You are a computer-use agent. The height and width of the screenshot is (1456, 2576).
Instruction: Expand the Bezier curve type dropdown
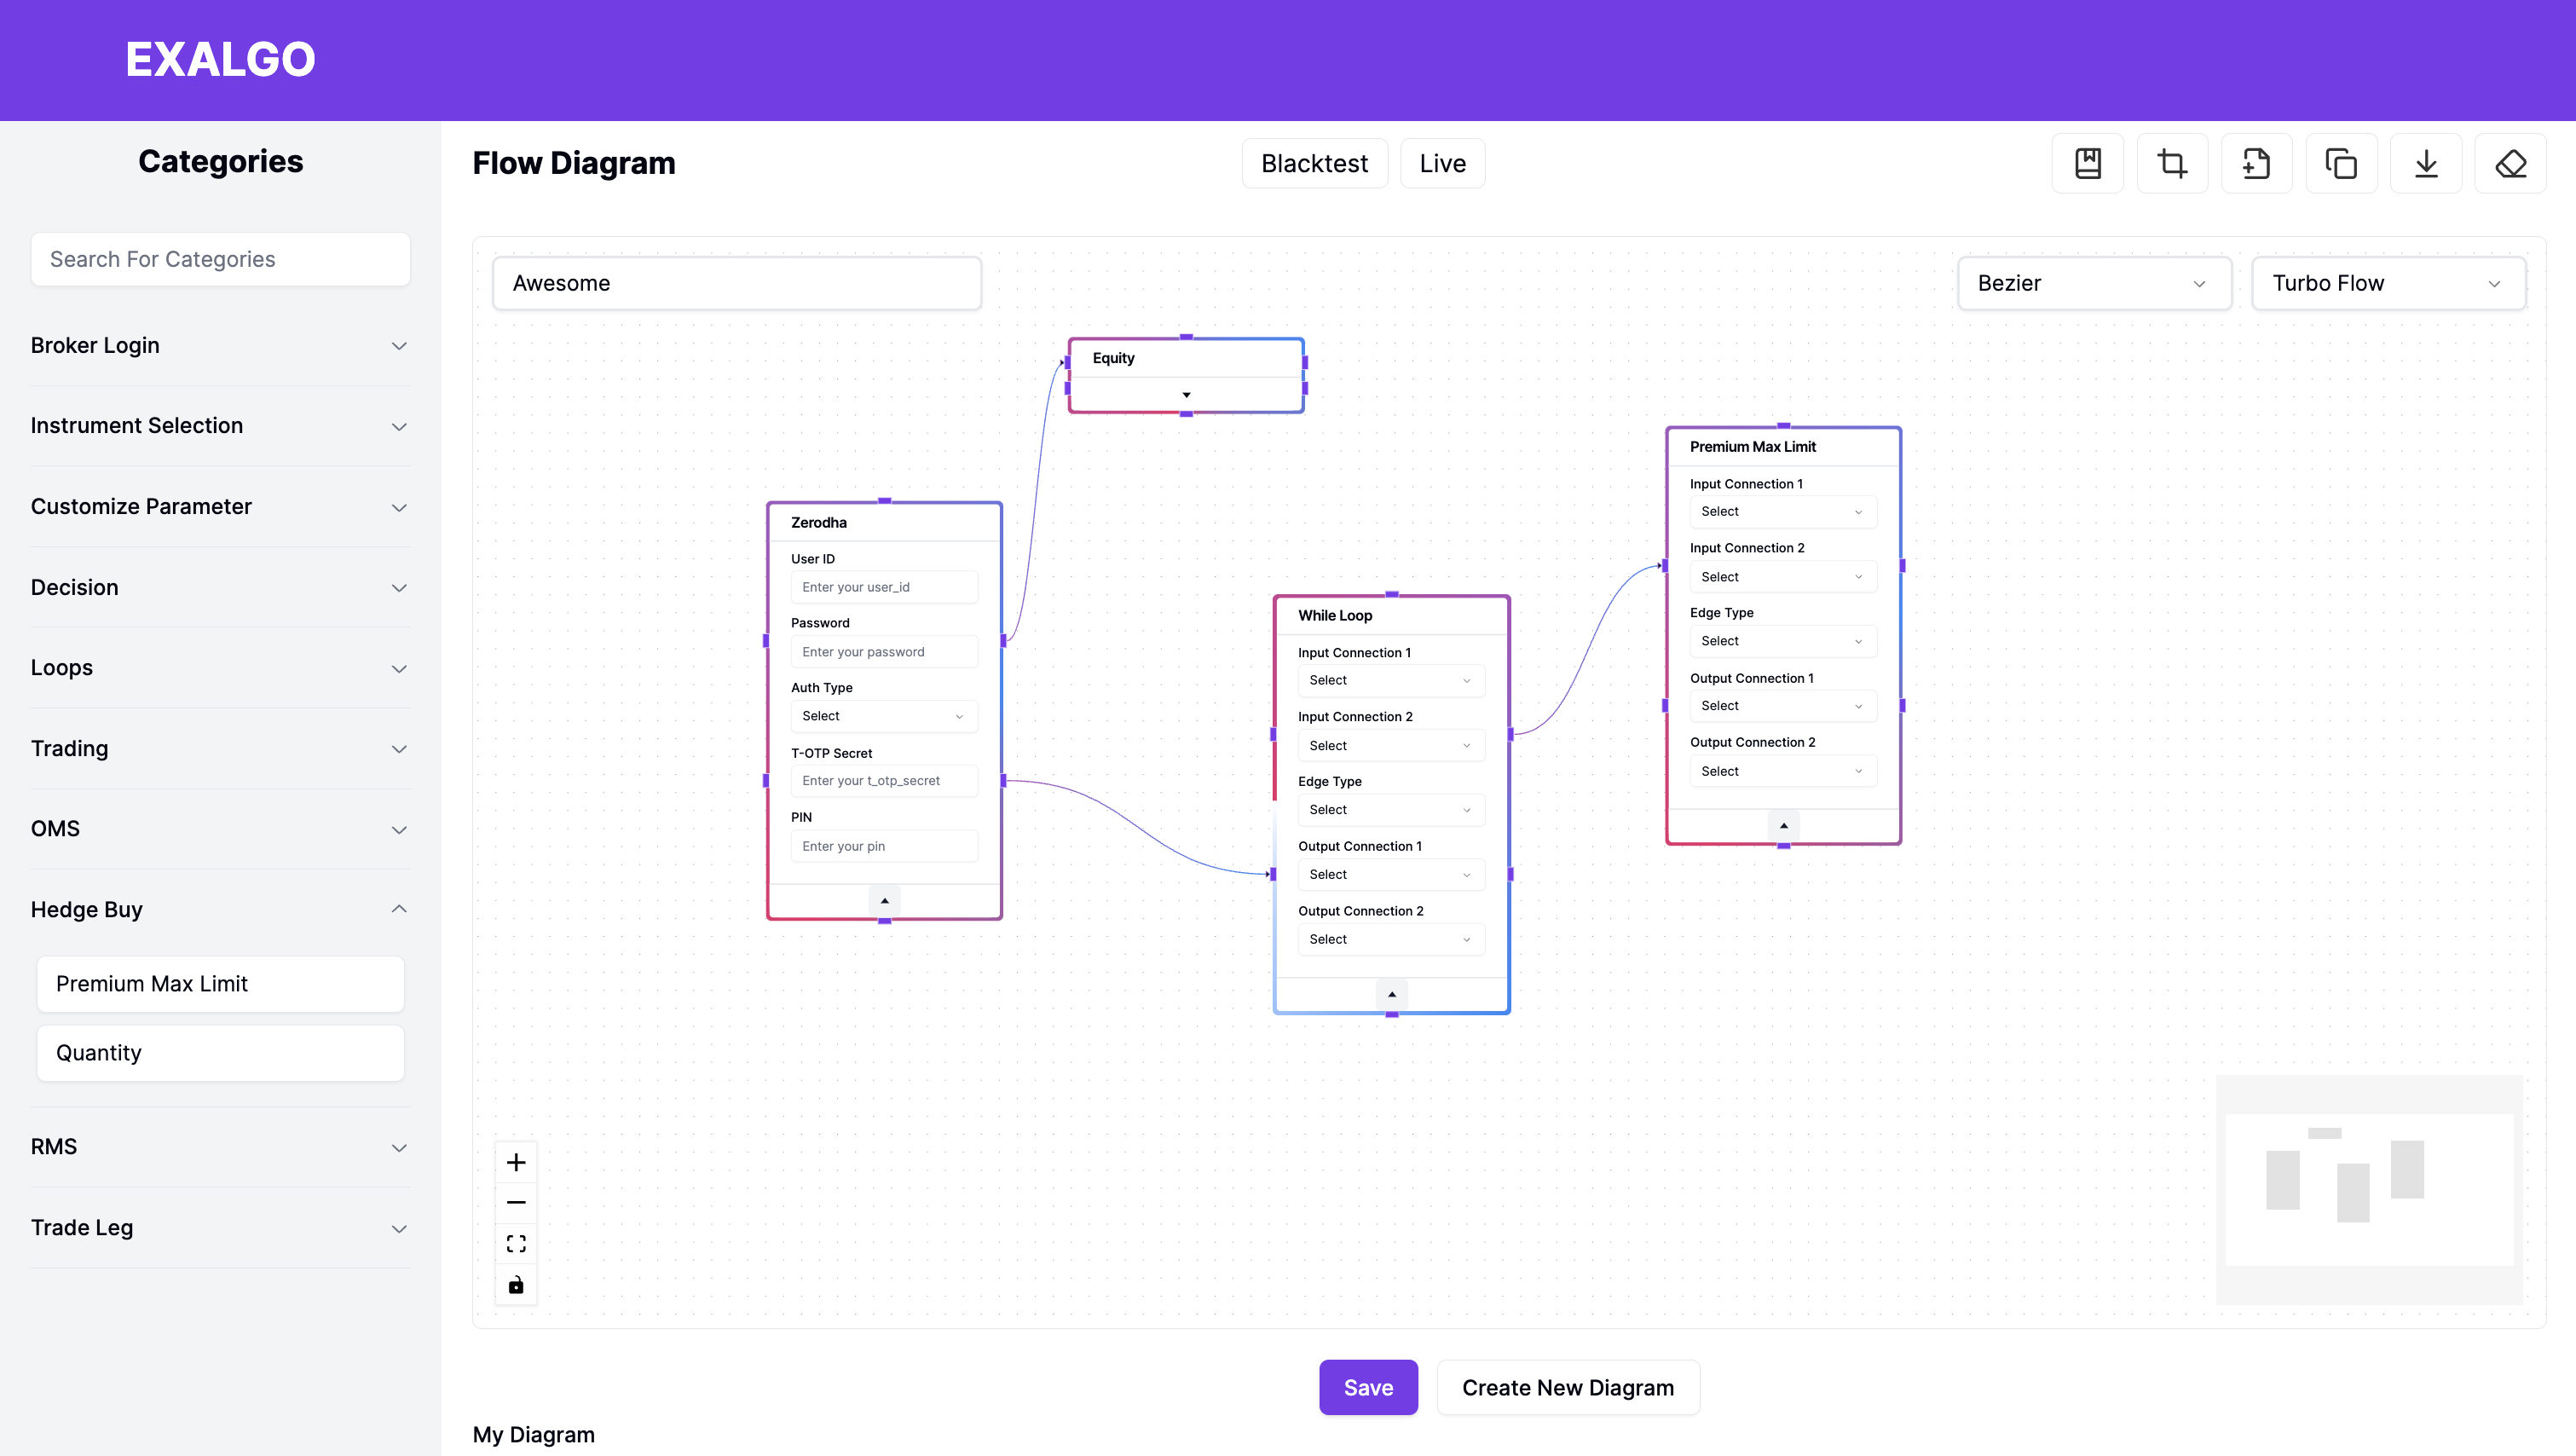(x=2094, y=283)
